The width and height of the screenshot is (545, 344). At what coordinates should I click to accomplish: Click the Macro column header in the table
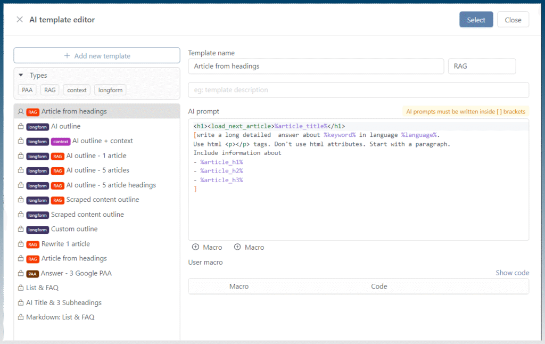click(x=239, y=286)
